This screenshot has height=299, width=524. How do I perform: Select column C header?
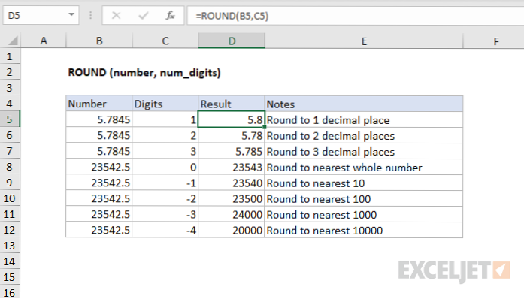[x=165, y=41]
